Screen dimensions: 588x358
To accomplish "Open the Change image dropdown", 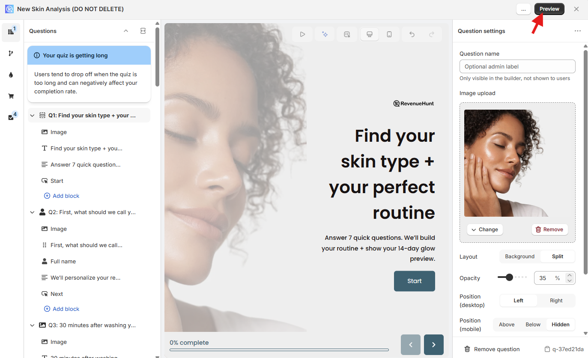I will point(485,230).
